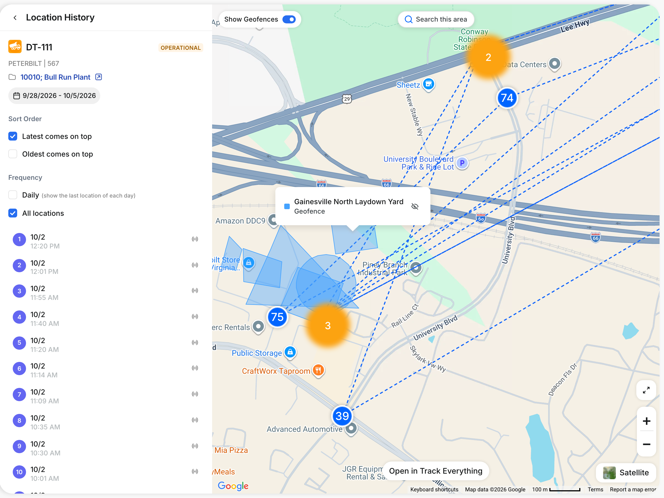This screenshot has height=498, width=664.
Task: Enable Daily frequency checkbox
Action: tap(13, 195)
